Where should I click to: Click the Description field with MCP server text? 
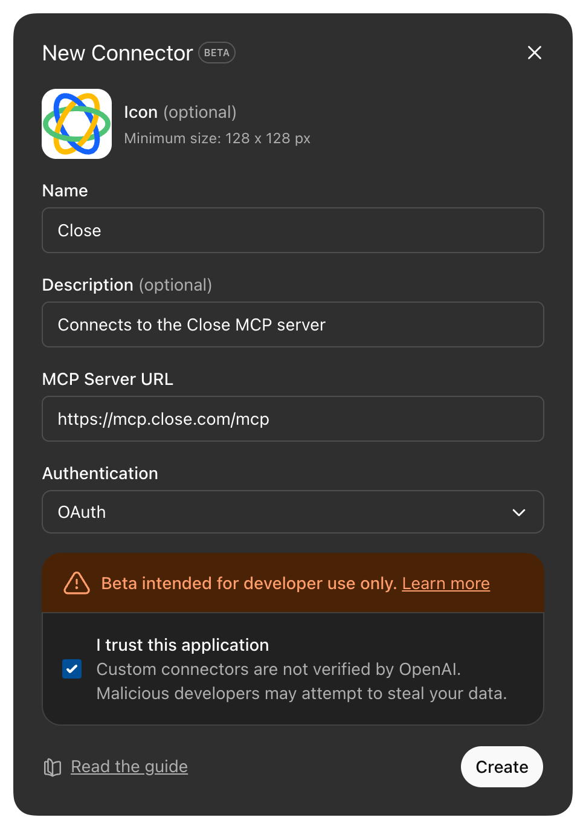click(x=292, y=324)
